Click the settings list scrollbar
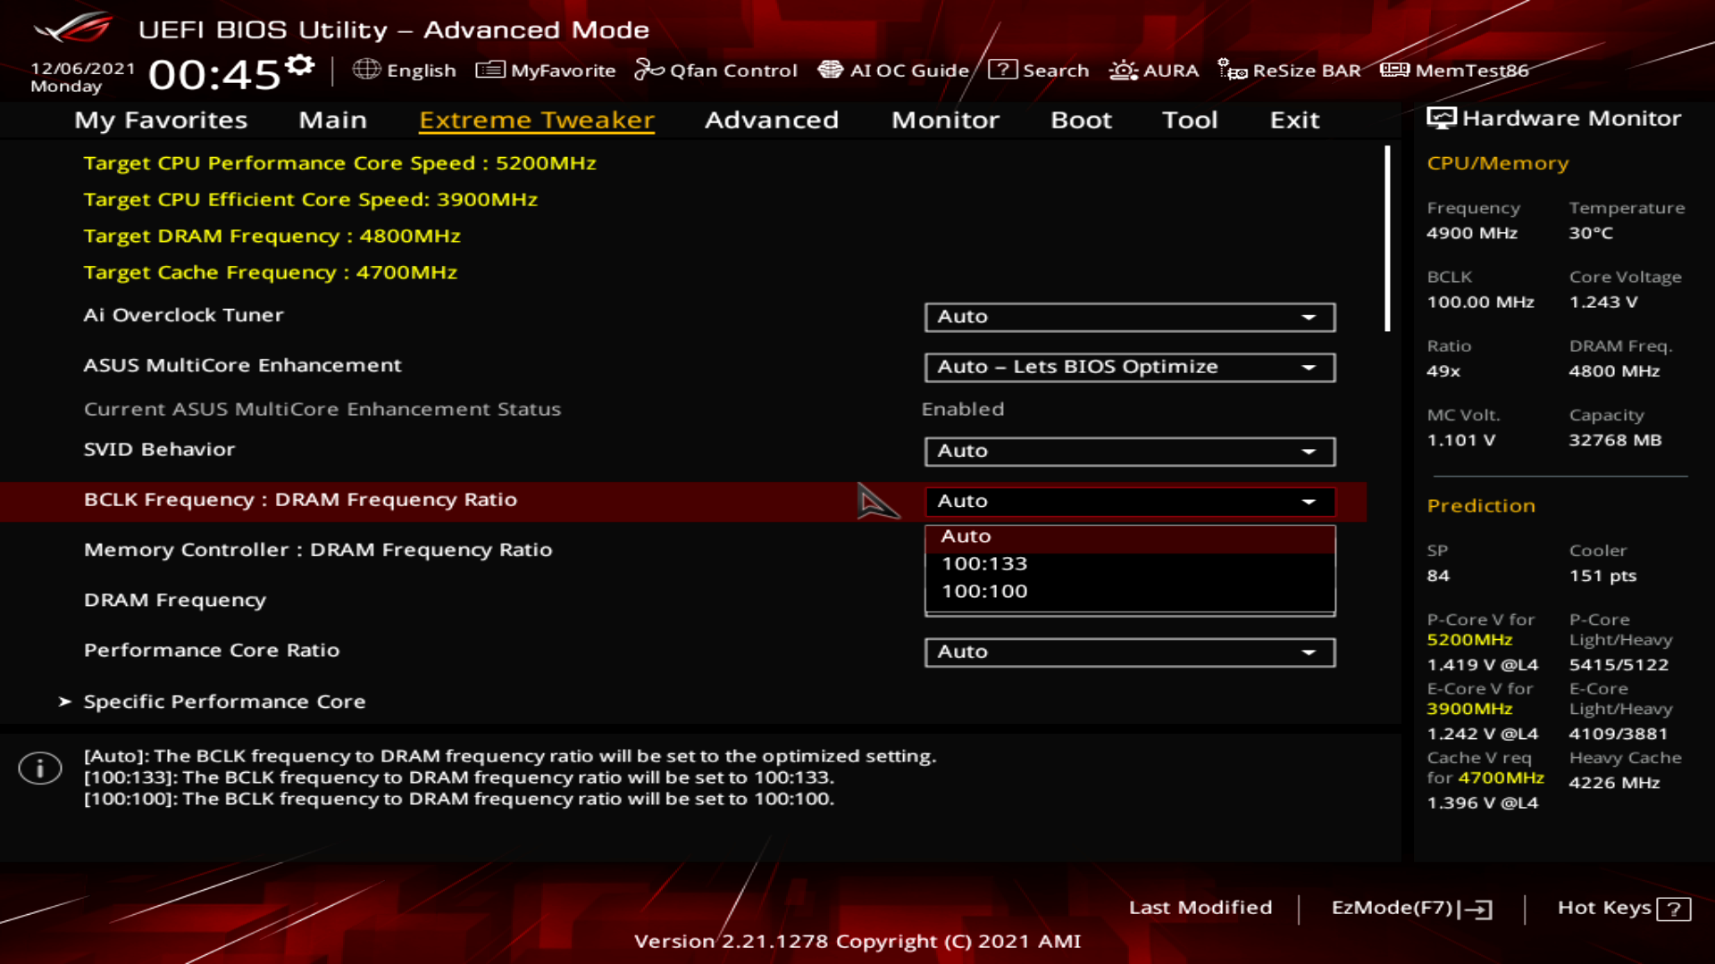Image resolution: width=1715 pixels, height=964 pixels. (x=1387, y=239)
